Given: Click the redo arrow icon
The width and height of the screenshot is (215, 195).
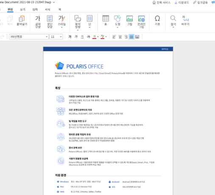Looking at the screenshot, I should click(x=3, y=37).
